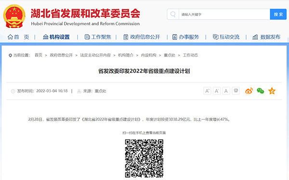
Task: Focus the keyword search input field
Action: coord(224,14)
